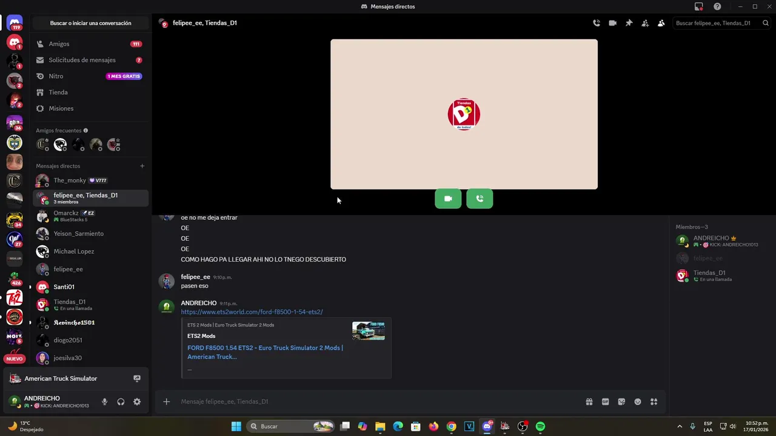Create a new DM with the plus icon
The width and height of the screenshot is (776, 436).
(x=142, y=166)
